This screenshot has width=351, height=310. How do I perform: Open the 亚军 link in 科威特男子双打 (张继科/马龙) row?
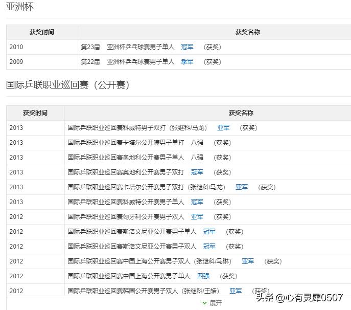(223, 128)
